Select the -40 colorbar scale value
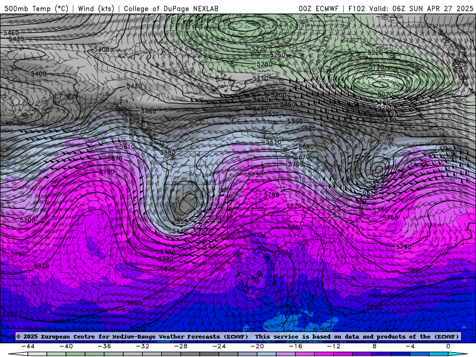The image size is (476, 357). (x=66, y=346)
